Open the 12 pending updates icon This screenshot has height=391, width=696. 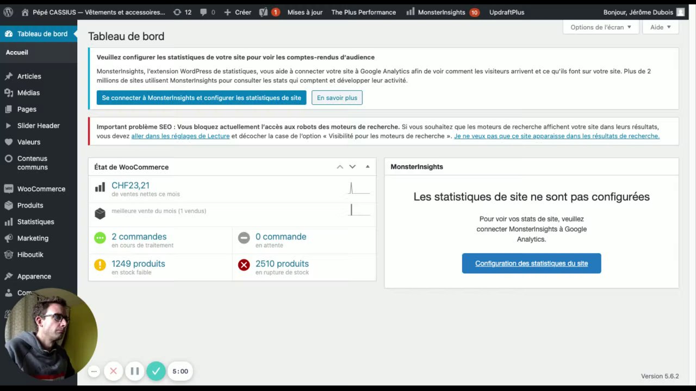[x=182, y=12]
